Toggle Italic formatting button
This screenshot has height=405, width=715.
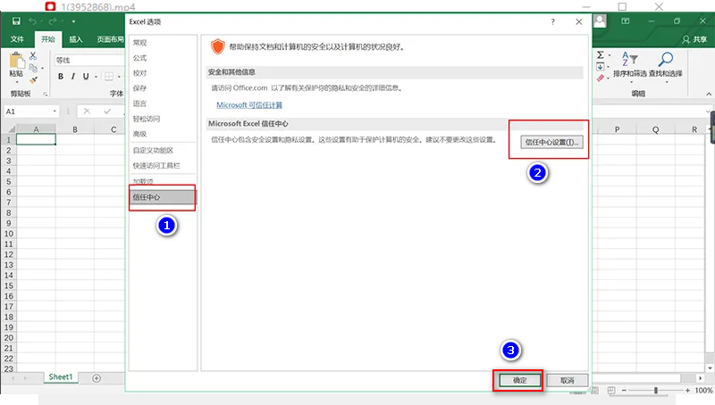point(74,76)
